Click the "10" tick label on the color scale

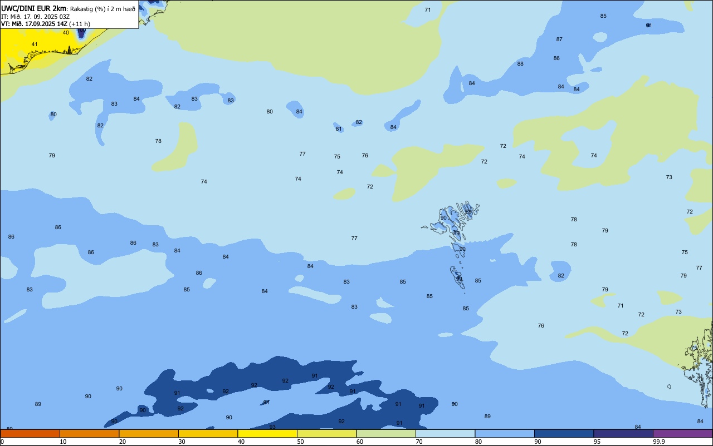coord(63,442)
